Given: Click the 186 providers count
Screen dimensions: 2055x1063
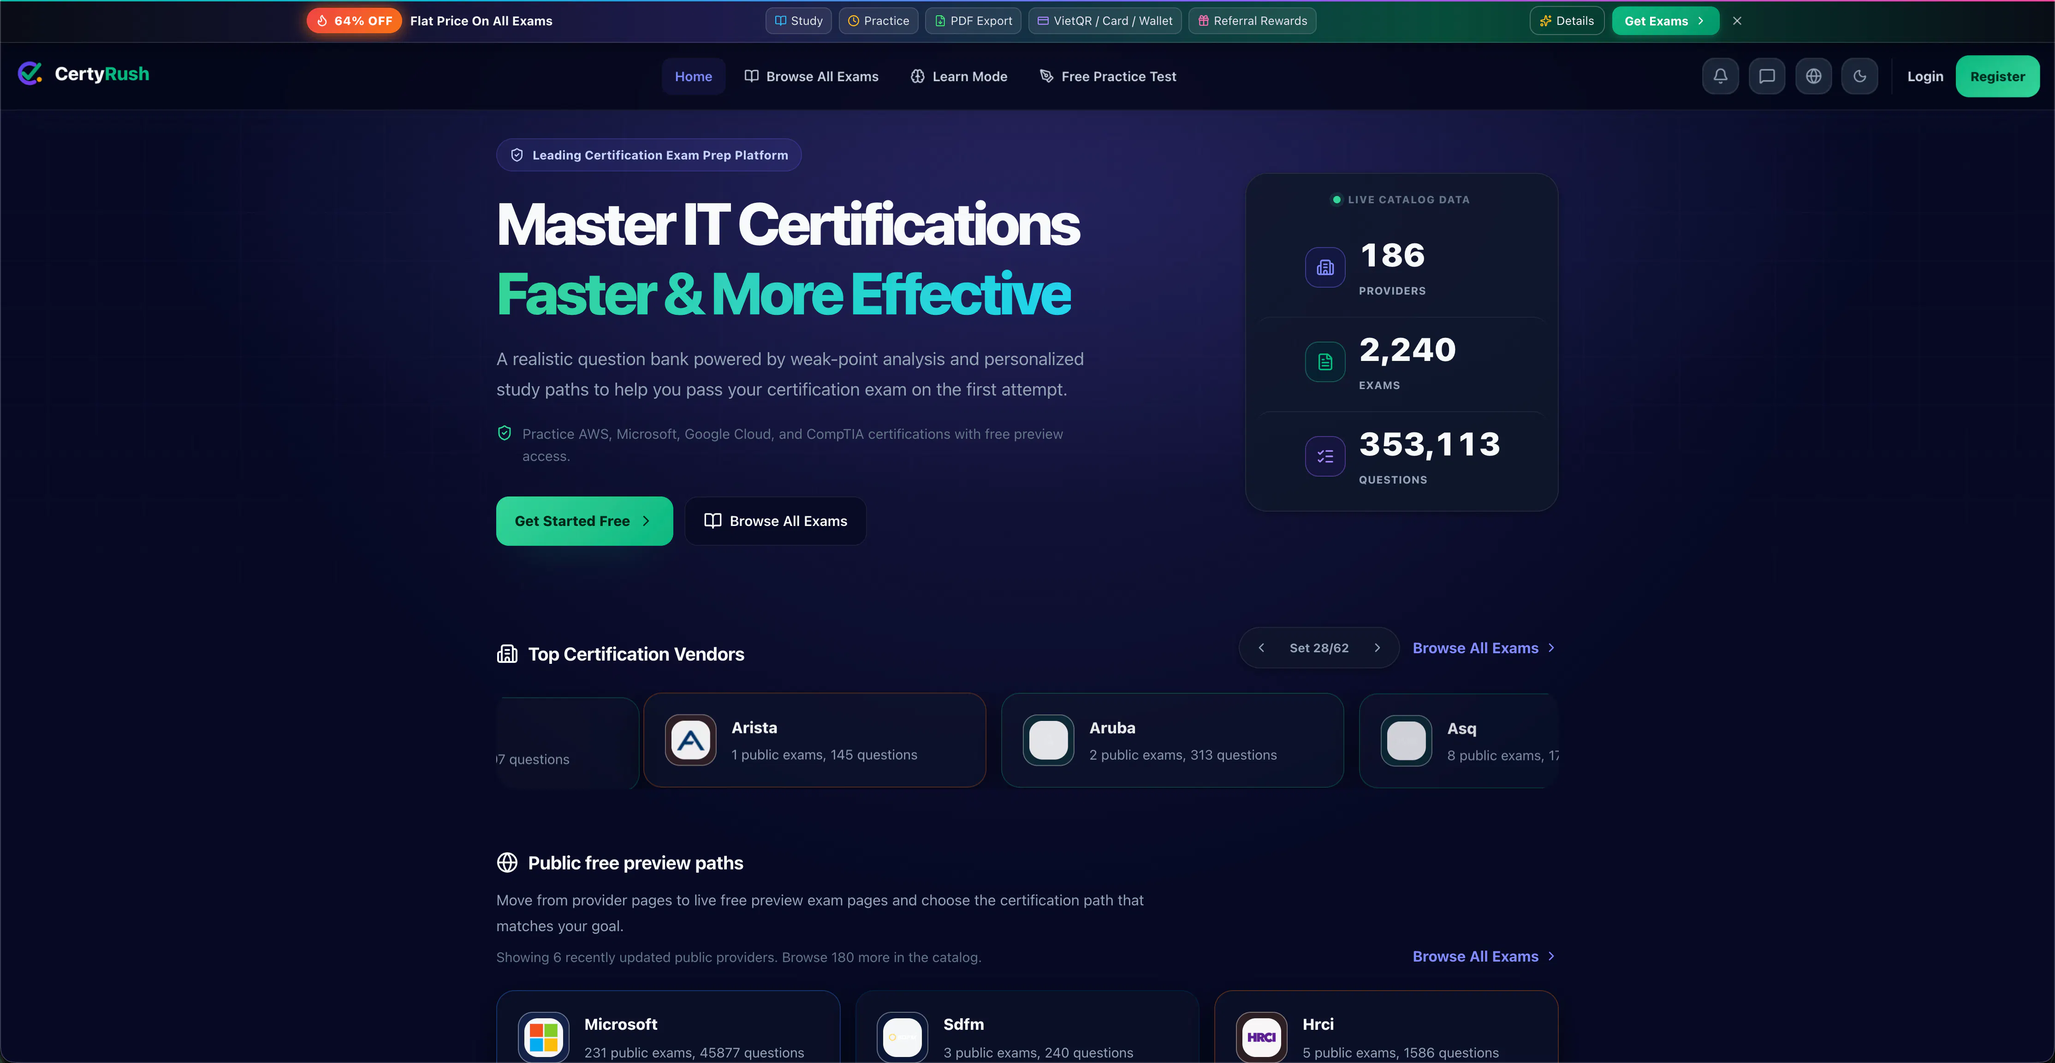Looking at the screenshot, I should [1393, 256].
